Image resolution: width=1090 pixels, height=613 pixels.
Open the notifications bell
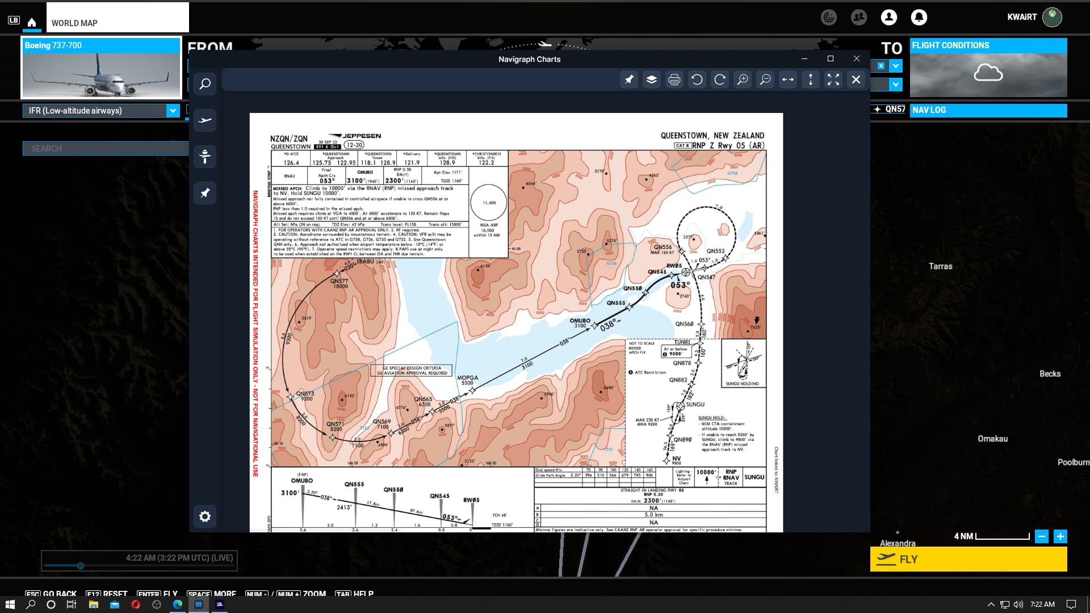pos(919,17)
